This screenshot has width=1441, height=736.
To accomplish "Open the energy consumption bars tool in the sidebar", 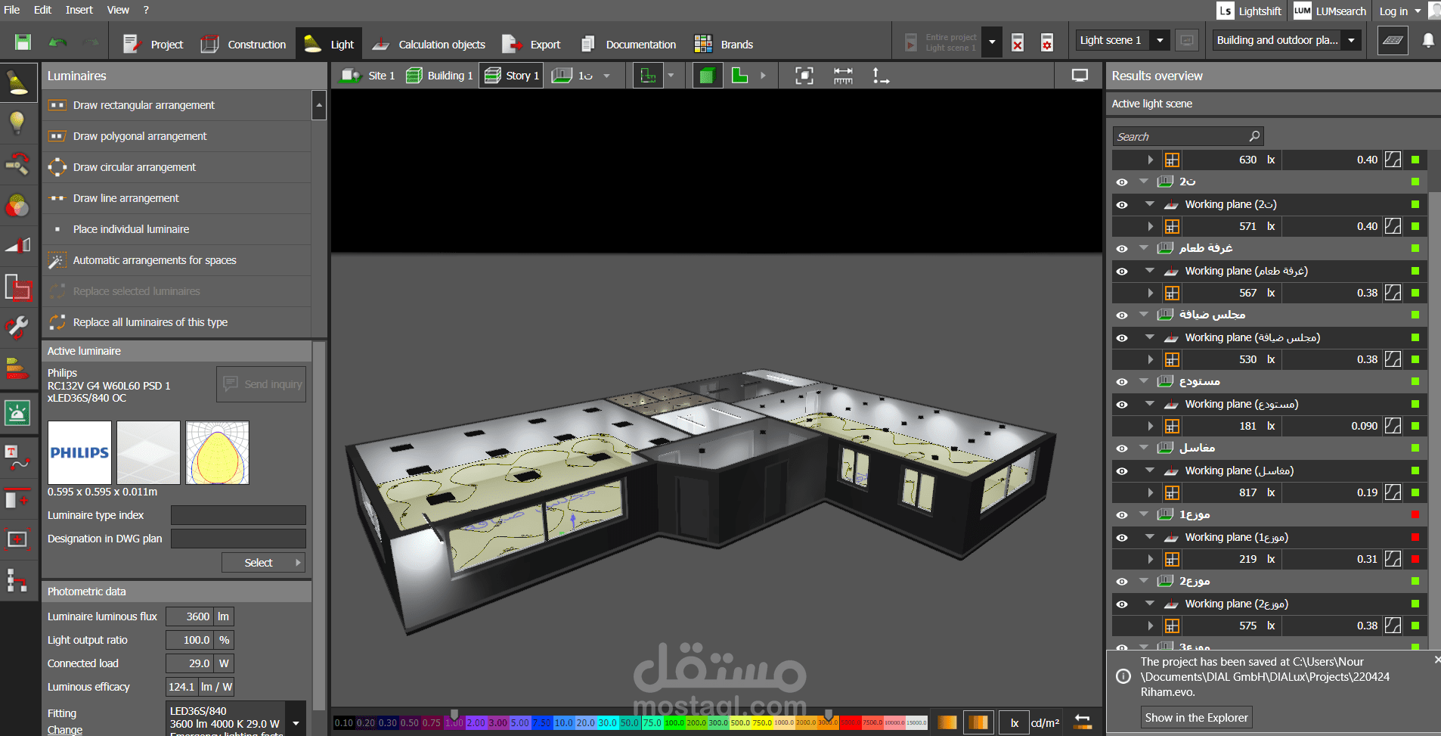I will pos(17,368).
